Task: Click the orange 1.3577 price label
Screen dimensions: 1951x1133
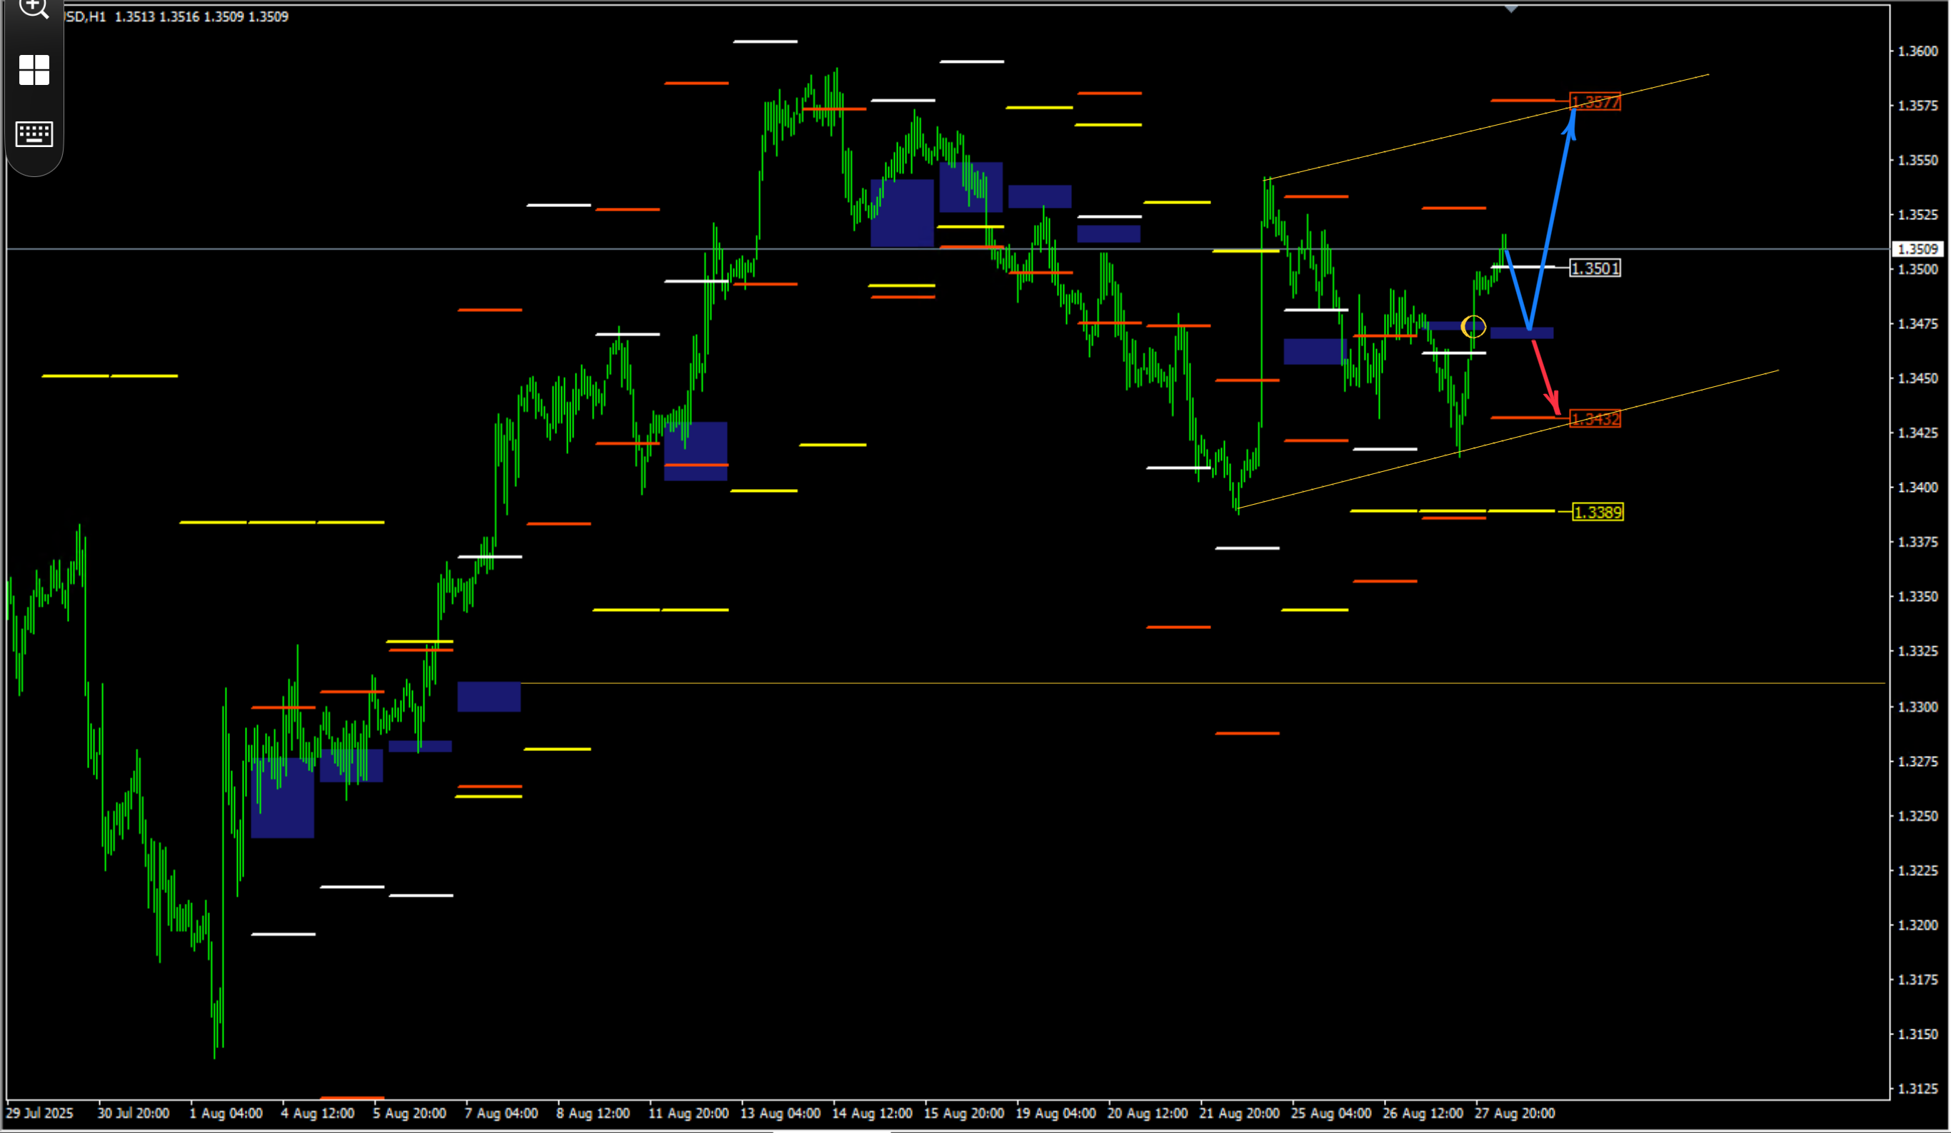Action: coord(1595,101)
